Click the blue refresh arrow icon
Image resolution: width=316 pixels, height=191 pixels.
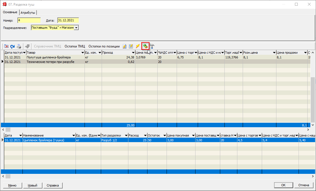click(x=12, y=46)
